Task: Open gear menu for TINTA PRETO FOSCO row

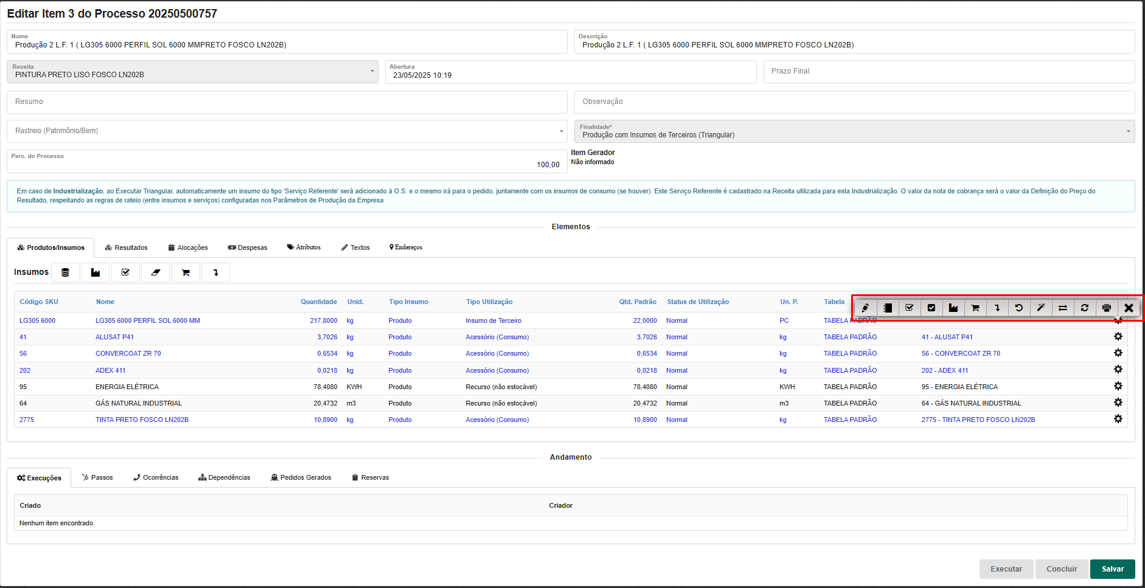Action: 1118,419
